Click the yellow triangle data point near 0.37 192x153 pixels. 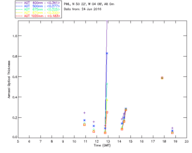[107, 100]
